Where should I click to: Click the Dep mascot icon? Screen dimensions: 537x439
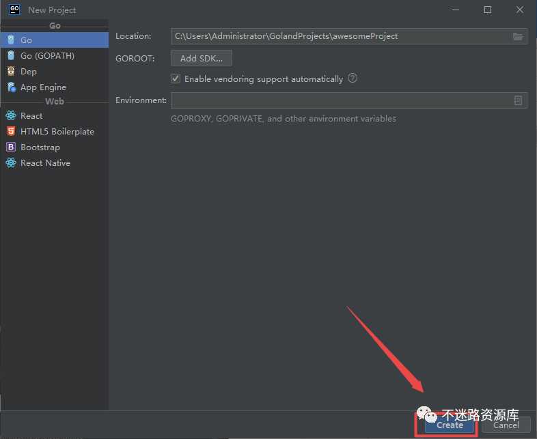pyautogui.click(x=11, y=71)
